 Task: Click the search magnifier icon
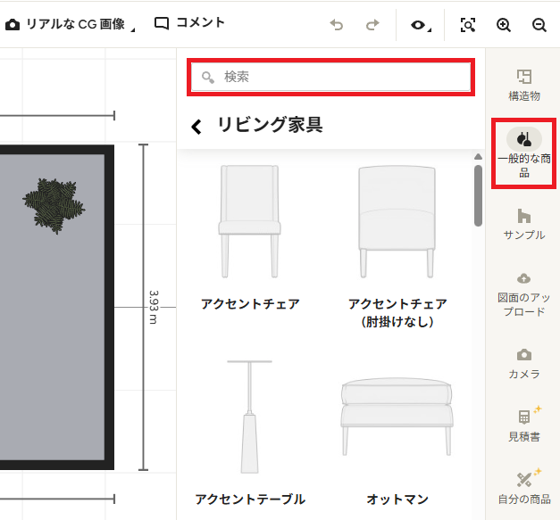click(207, 77)
